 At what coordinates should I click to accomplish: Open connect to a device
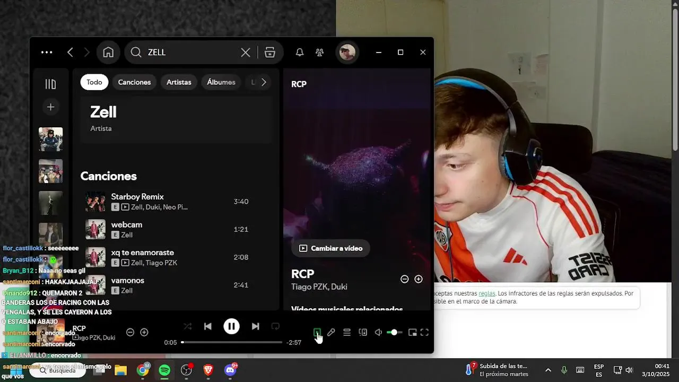pyautogui.click(x=363, y=333)
